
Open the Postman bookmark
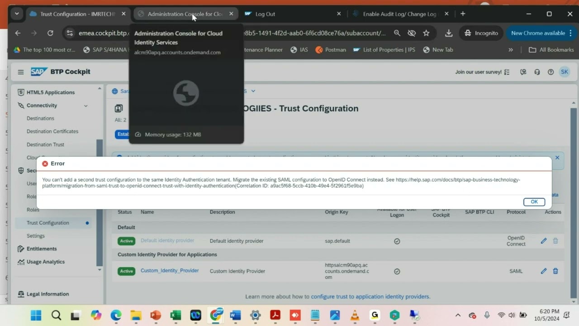click(331, 50)
